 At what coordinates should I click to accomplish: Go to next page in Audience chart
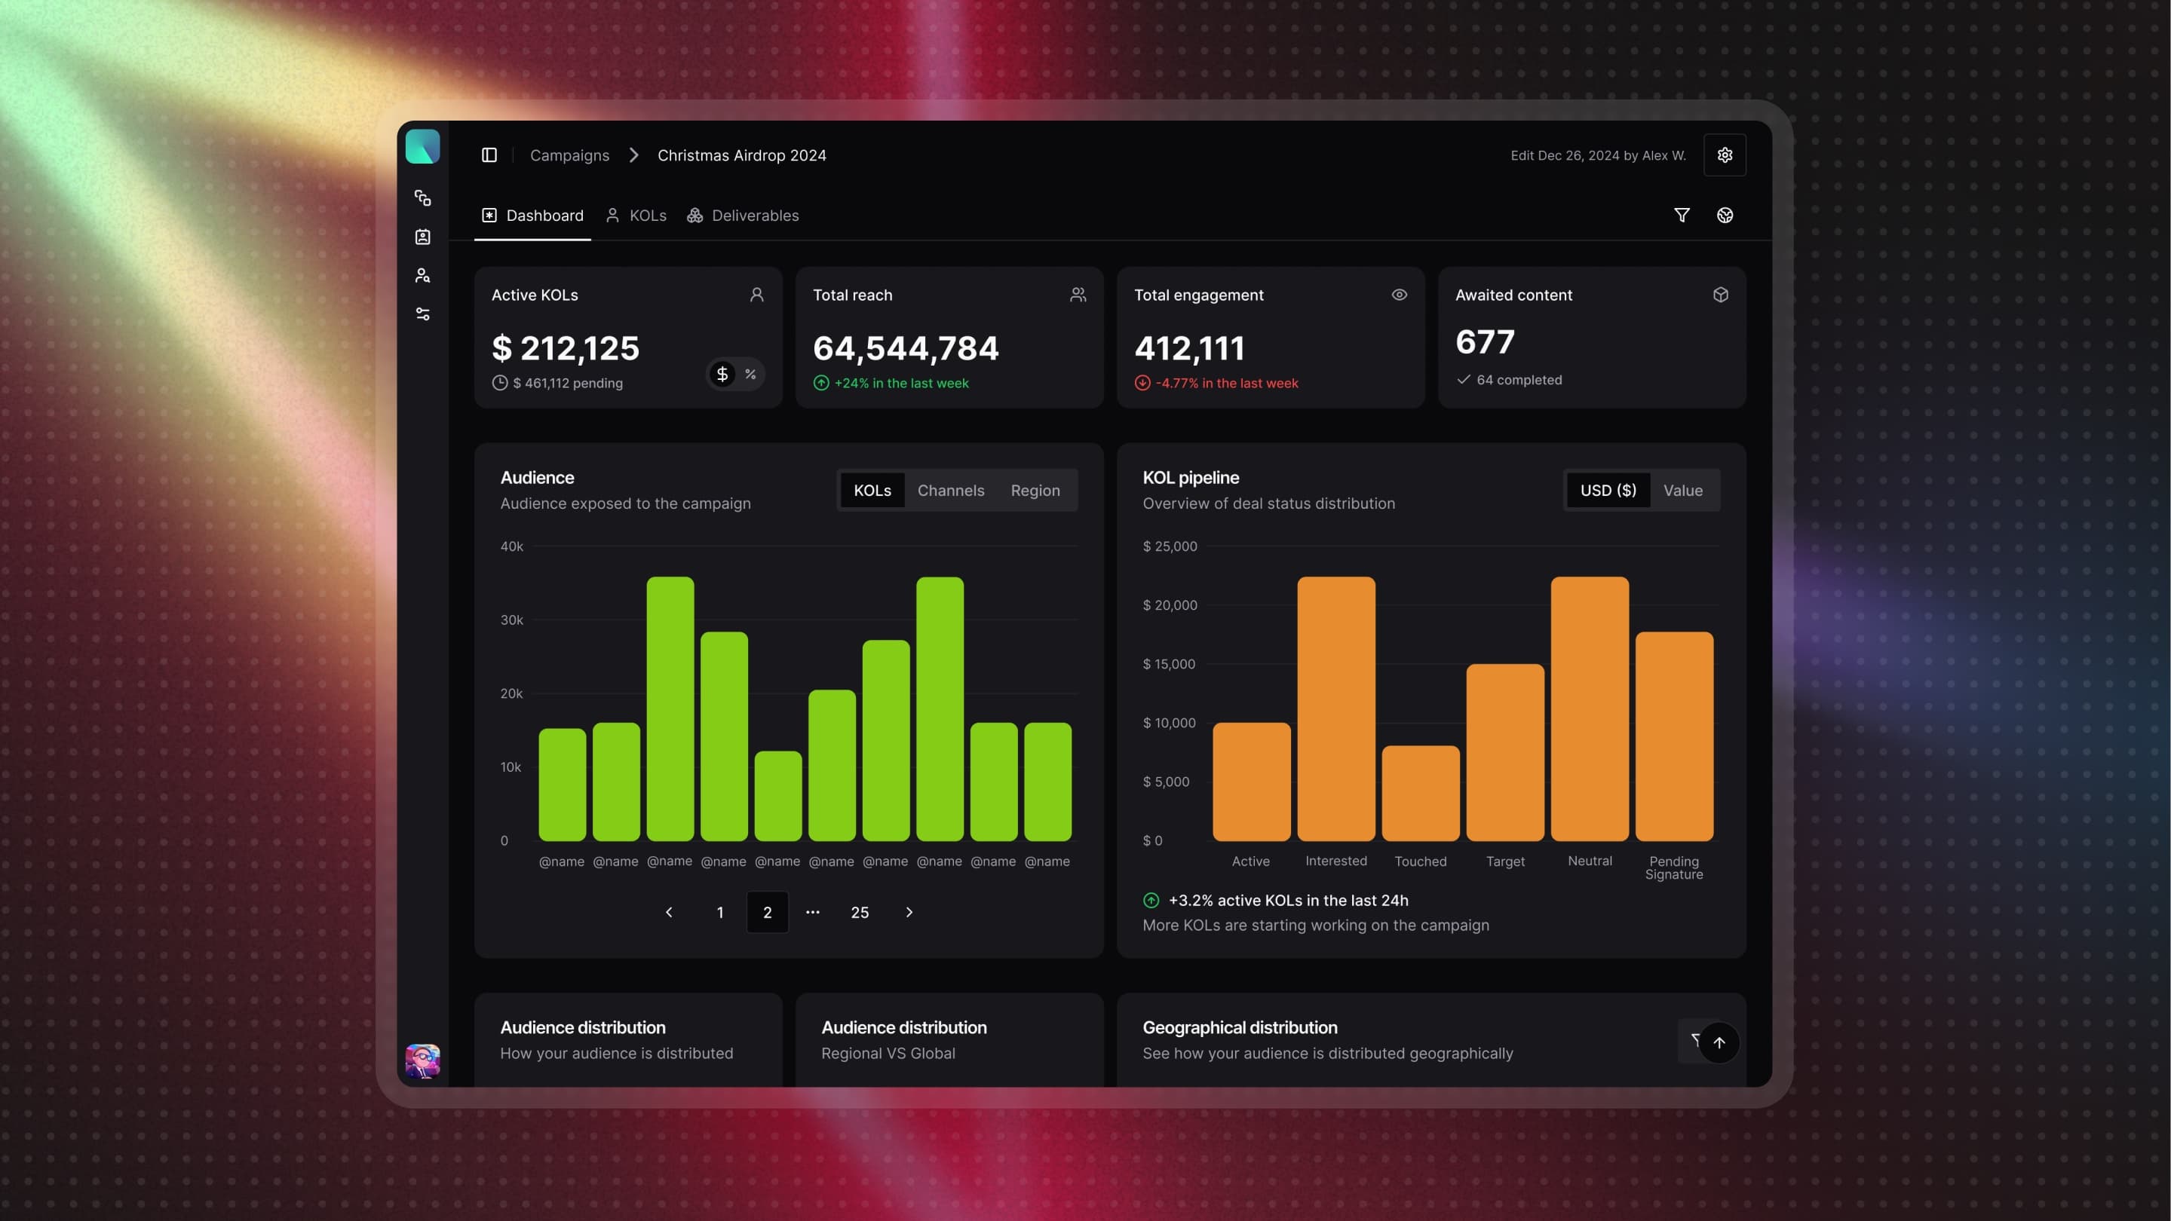(909, 912)
